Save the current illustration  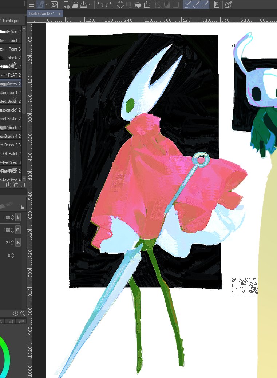coord(84,5)
